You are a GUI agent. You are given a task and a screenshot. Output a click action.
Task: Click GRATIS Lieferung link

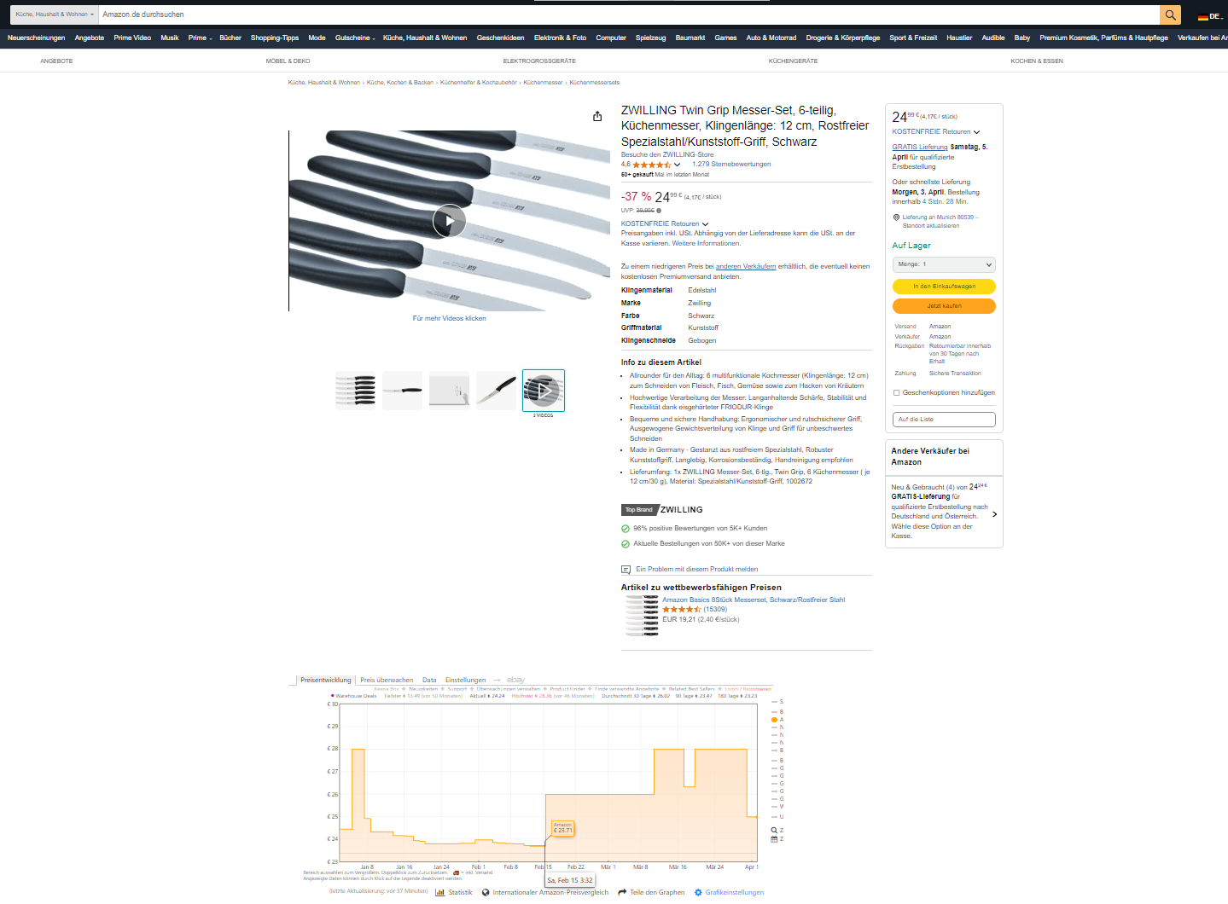pyautogui.click(x=920, y=148)
